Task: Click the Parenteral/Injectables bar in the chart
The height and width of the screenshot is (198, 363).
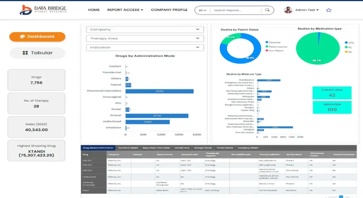Action: pos(159,91)
